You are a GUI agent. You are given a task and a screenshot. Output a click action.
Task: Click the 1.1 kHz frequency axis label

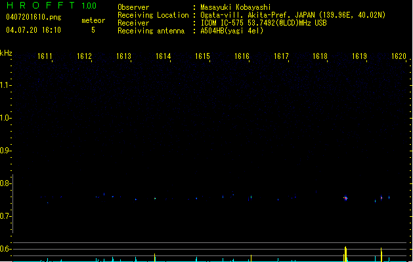click(5, 85)
